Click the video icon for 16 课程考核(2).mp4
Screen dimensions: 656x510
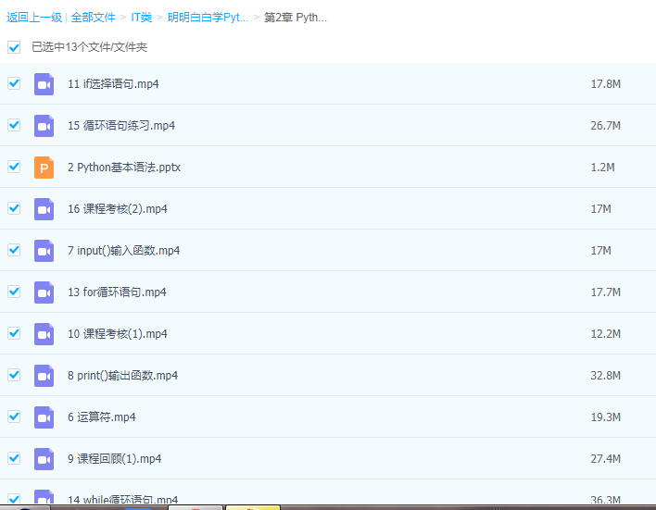[44, 209]
